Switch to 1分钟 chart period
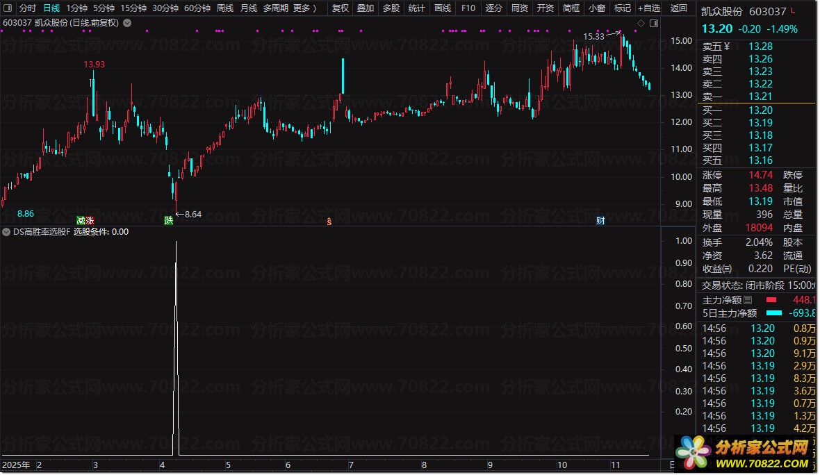This screenshot has width=820, height=475. click(77, 8)
